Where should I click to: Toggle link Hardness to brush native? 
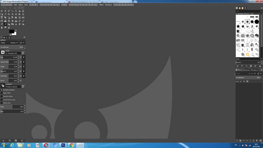[24, 76]
